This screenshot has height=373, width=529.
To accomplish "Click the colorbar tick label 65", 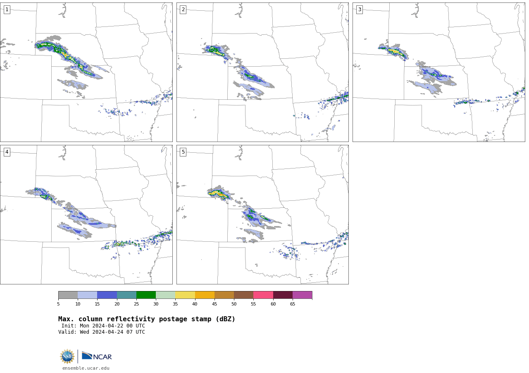I will (293, 304).
